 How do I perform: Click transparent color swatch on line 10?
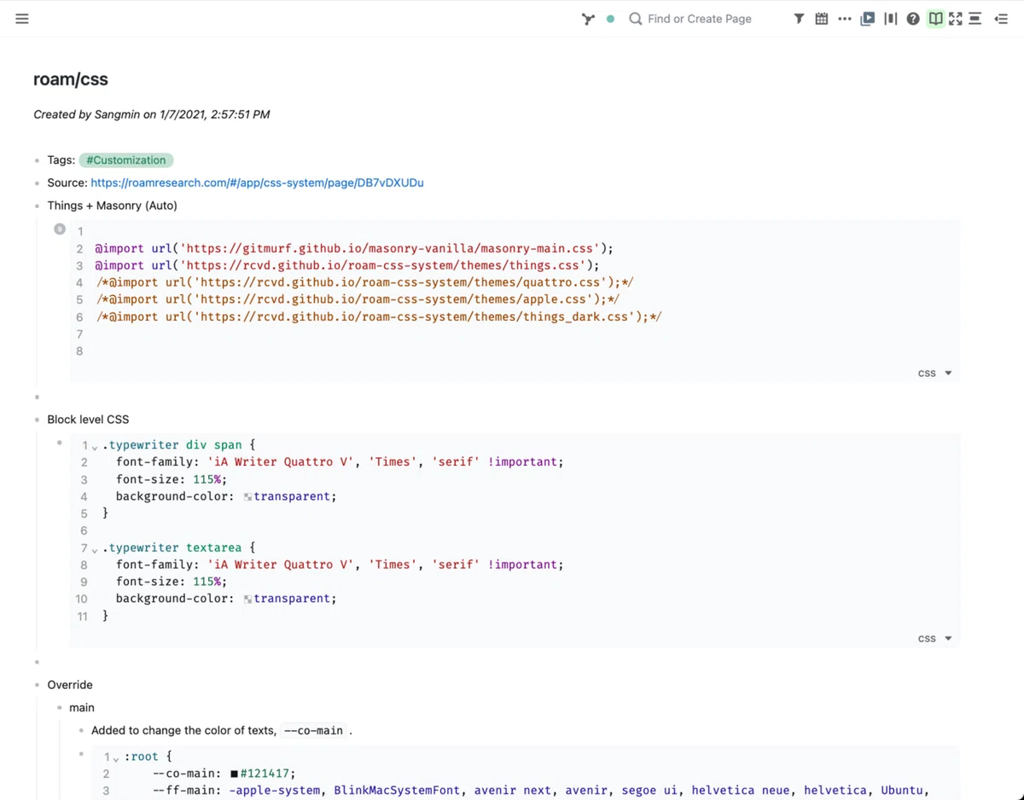pyautogui.click(x=247, y=600)
